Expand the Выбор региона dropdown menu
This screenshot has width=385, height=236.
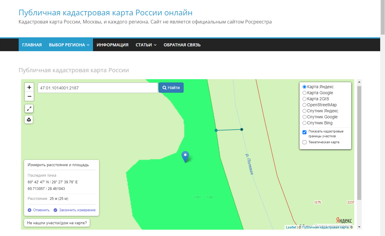point(69,45)
